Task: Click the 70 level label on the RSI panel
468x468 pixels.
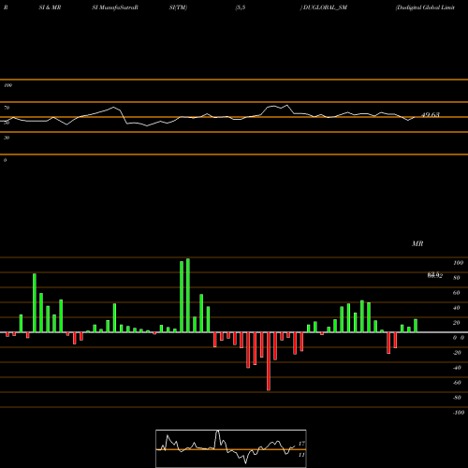Action: pos(7,108)
